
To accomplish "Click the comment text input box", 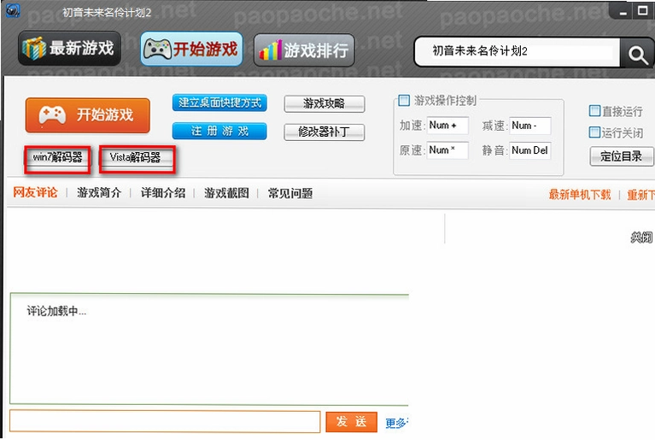I will 165,421.
